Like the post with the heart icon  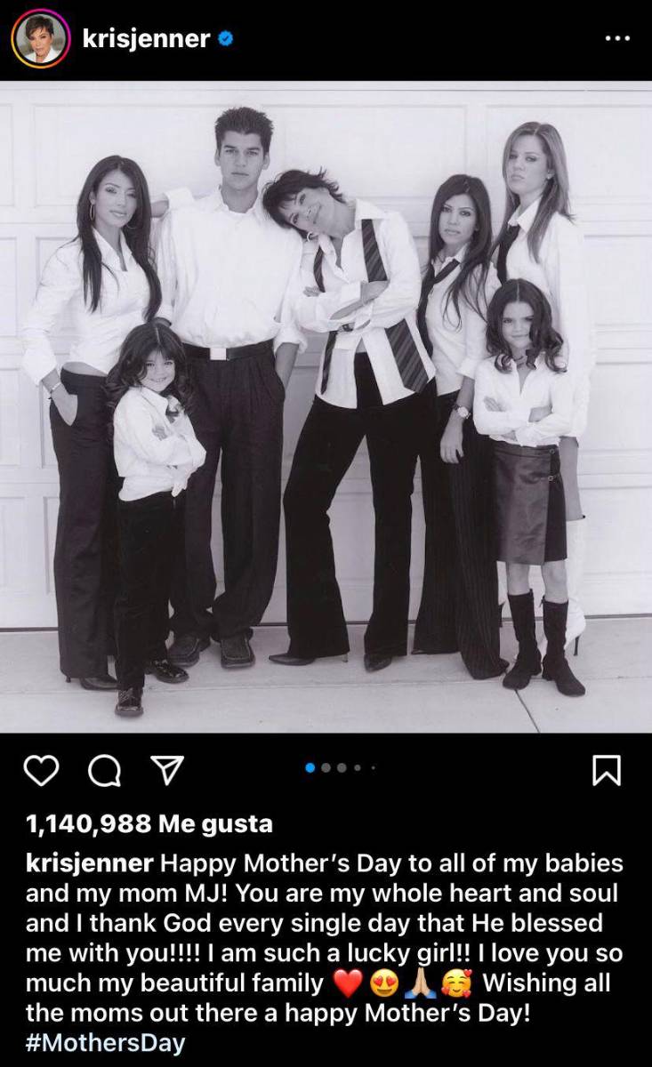point(40,770)
